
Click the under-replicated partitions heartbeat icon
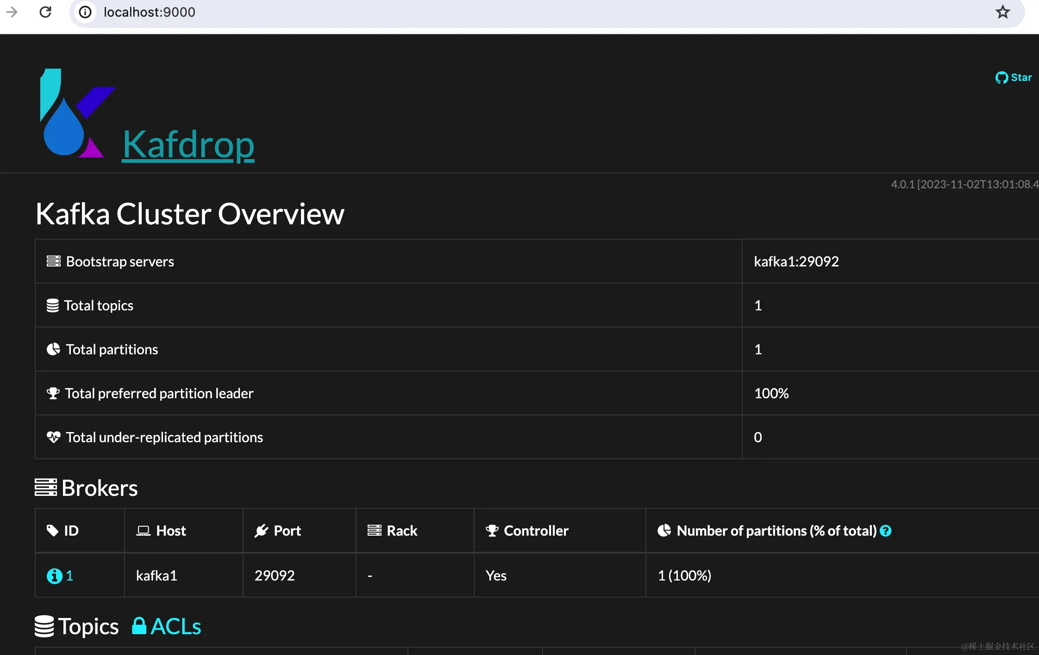[x=54, y=437]
